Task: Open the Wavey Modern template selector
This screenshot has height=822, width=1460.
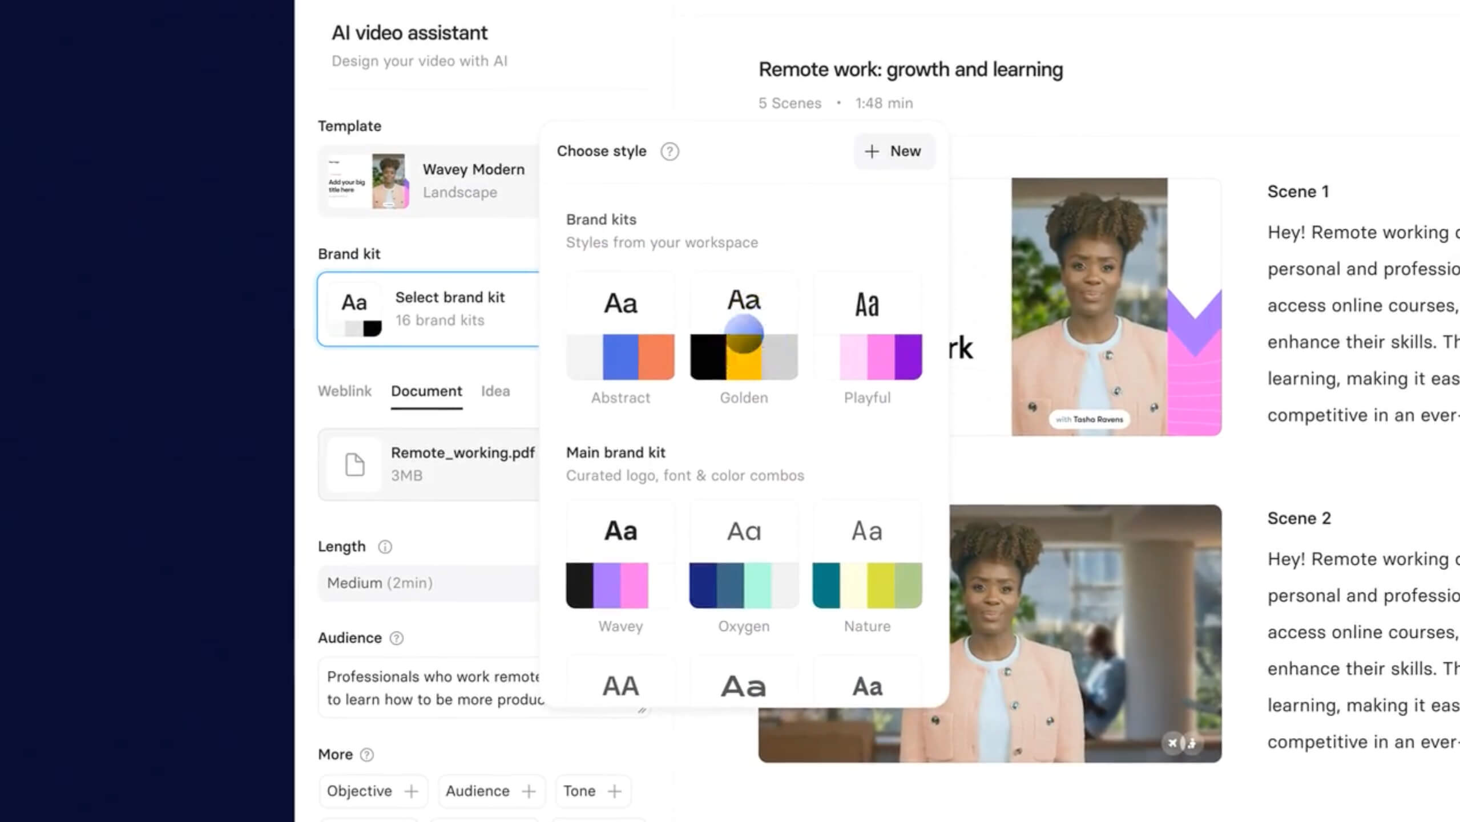Action: click(x=429, y=181)
